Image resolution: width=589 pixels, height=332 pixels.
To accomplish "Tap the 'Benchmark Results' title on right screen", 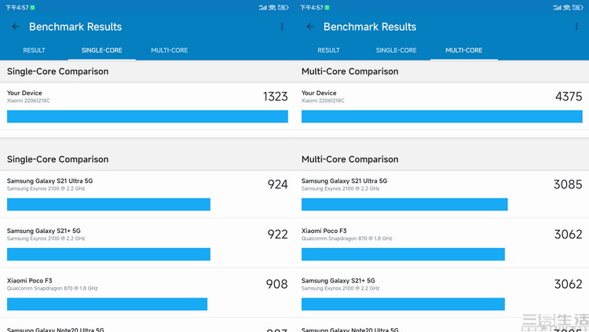I will pyautogui.click(x=370, y=27).
